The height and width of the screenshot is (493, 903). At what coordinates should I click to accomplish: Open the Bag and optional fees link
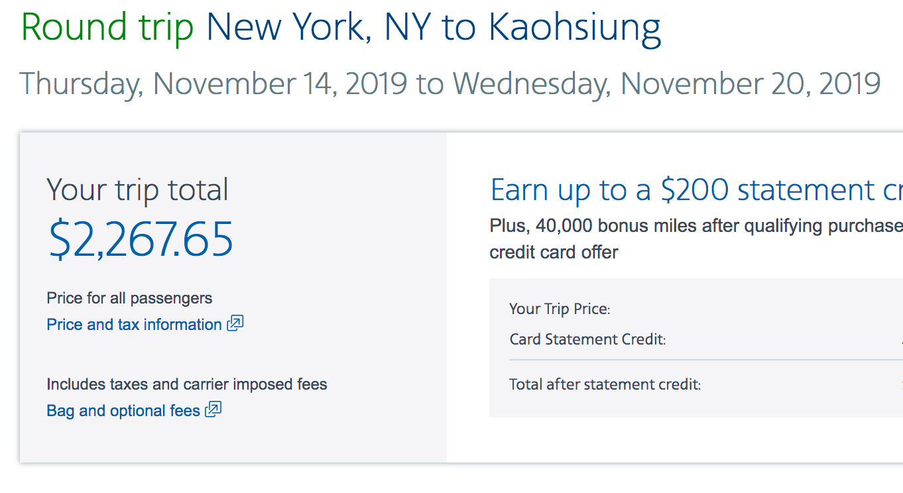[x=123, y=411]
